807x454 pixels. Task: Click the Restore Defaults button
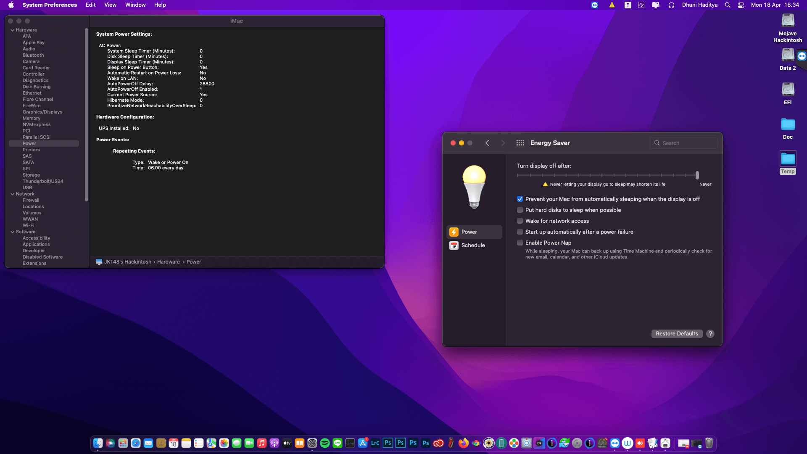pos(677,334)
